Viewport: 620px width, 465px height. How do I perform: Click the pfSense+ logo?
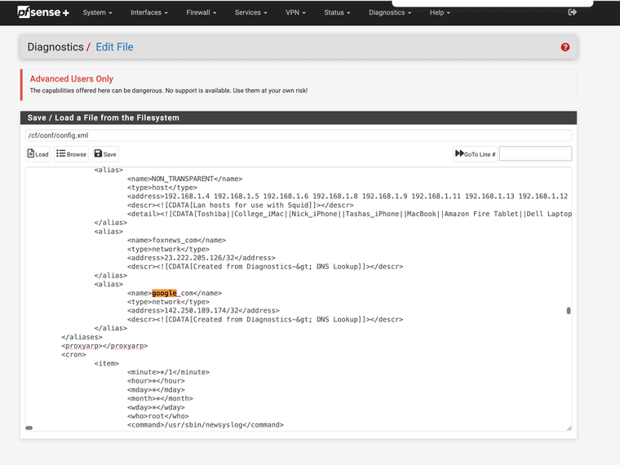(43, 12)
